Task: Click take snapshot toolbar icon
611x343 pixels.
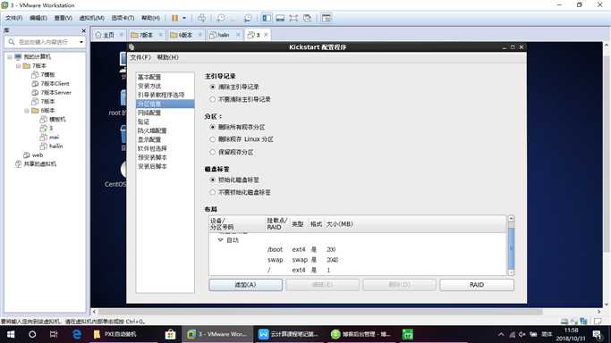Action: [x=221, y=18]
